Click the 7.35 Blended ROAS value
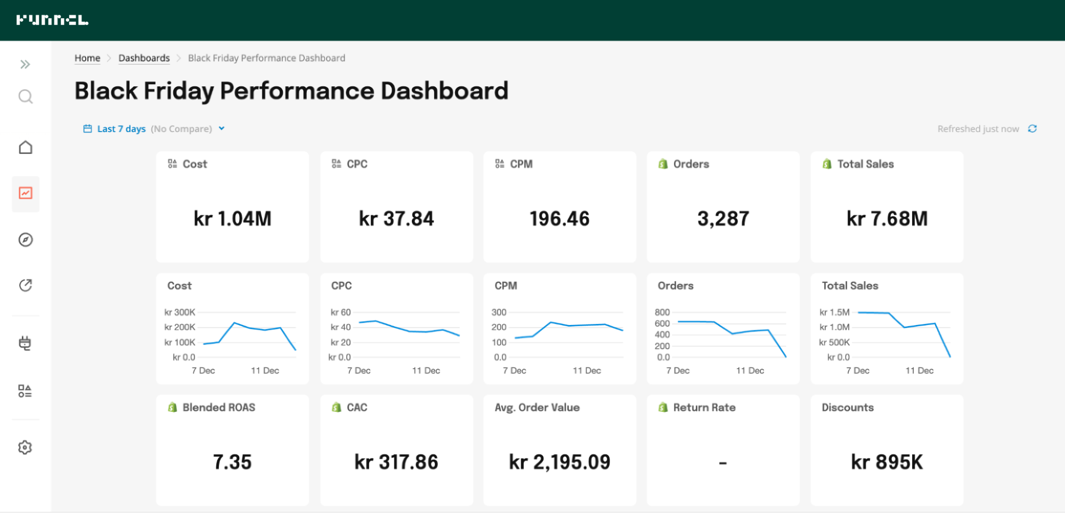 [232, 462]
